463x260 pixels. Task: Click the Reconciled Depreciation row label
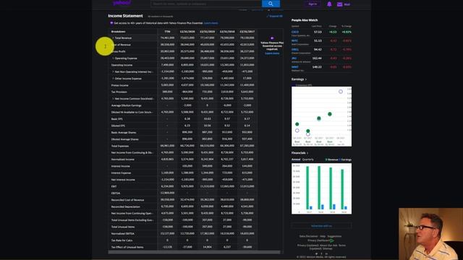point(125,207)
